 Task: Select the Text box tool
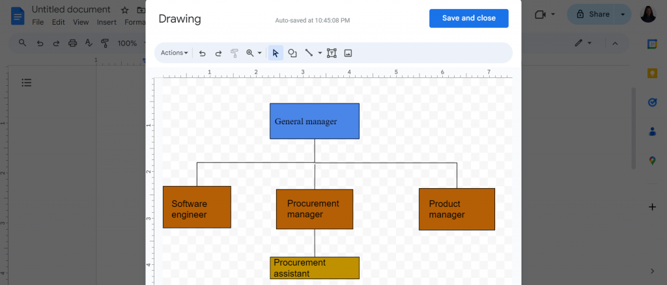(332, 53)
